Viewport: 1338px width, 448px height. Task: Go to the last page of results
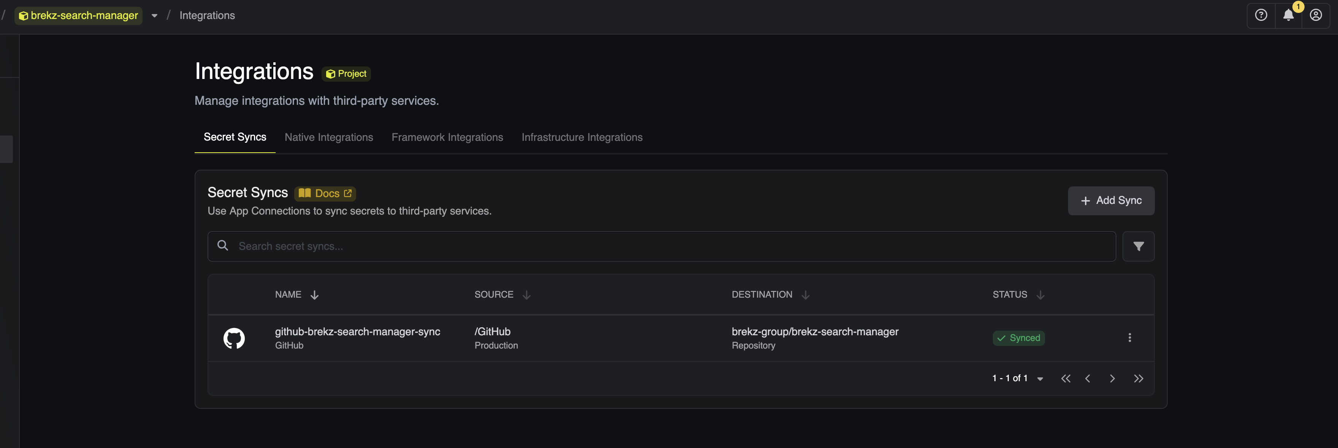coord(1138,379)
